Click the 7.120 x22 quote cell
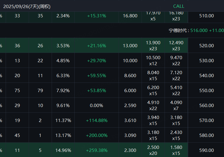This screenshot has width=224, height=157. click(x=176, y=76)
